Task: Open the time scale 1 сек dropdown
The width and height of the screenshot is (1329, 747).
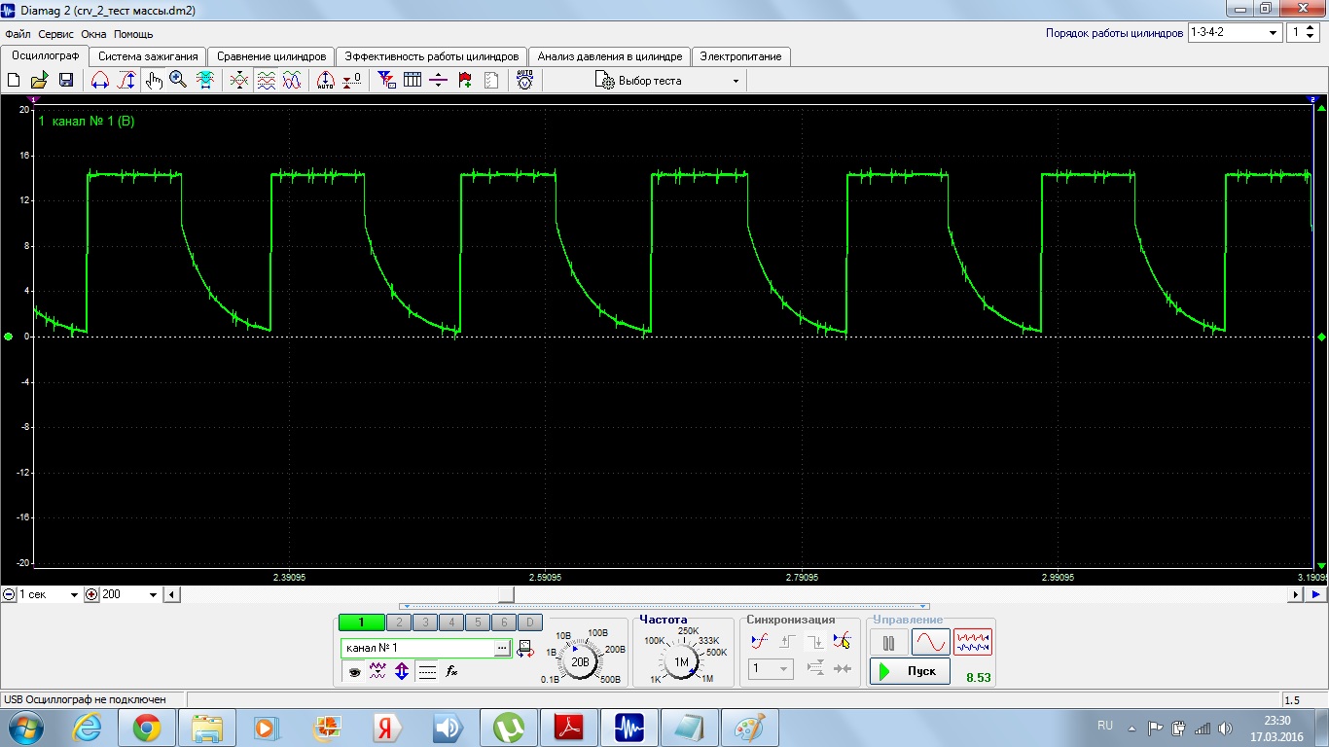Action: (x=49, y=594)
